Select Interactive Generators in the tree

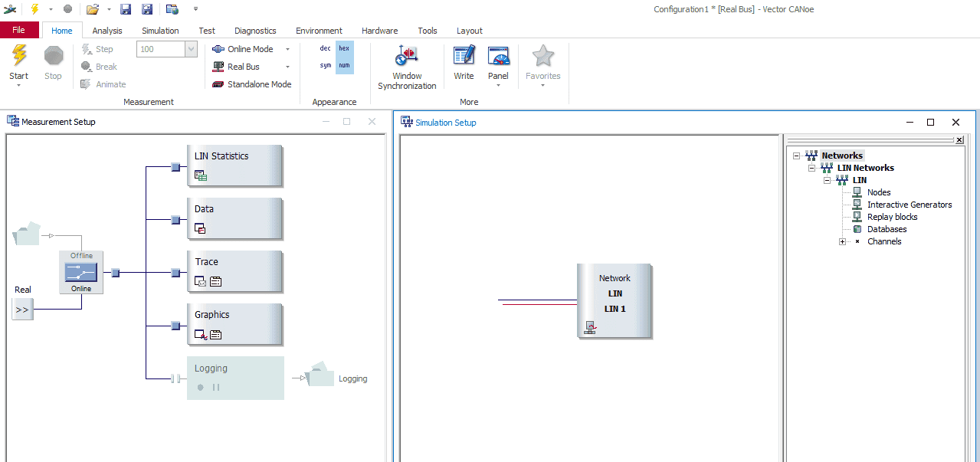909,205
